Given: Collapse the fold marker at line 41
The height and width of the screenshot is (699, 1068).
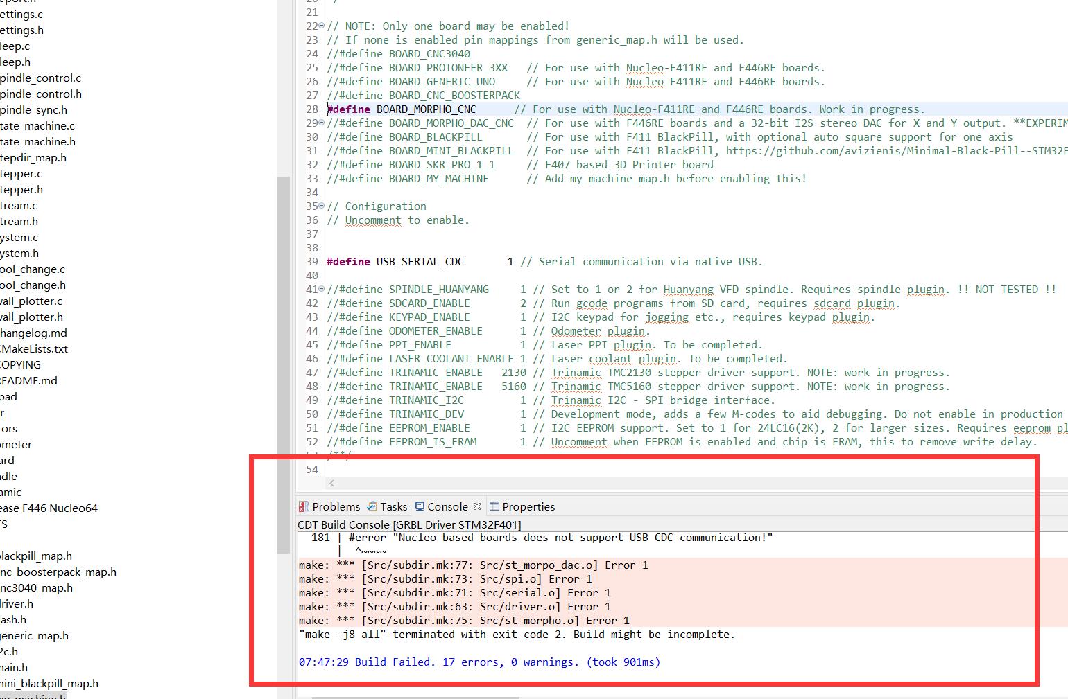Looking at the screenshot, I should pyautogui.click(x=320, y=289).
